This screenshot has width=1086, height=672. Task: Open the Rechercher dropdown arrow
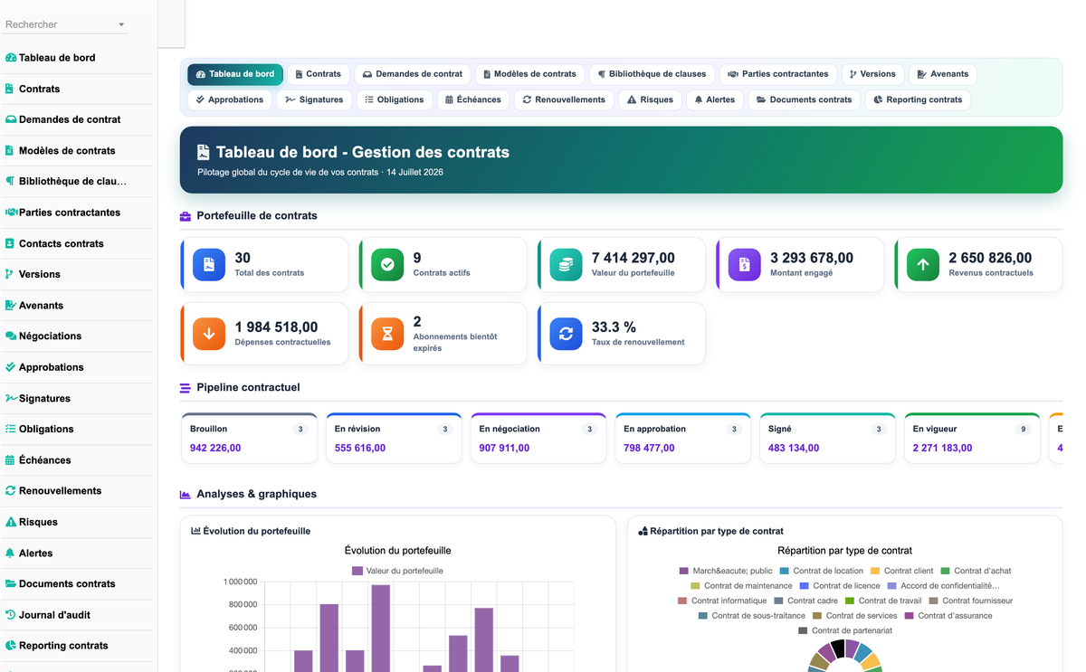click(x=121, y=25)
